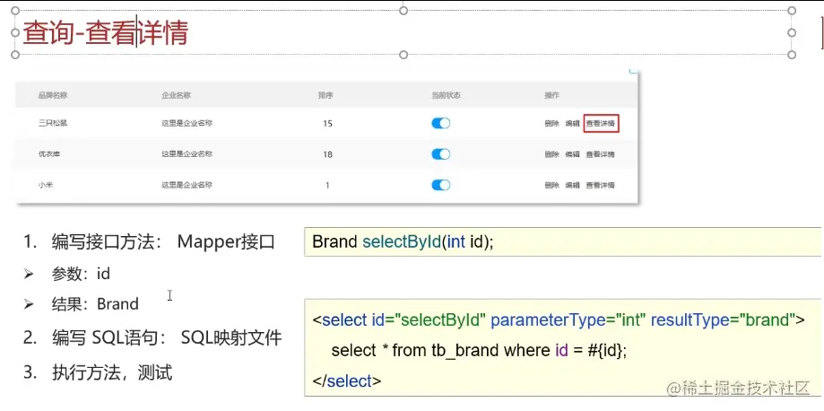This screenshot has width=824, height=411.
Task: Select the brand name 优衣库
Action: 49,154
